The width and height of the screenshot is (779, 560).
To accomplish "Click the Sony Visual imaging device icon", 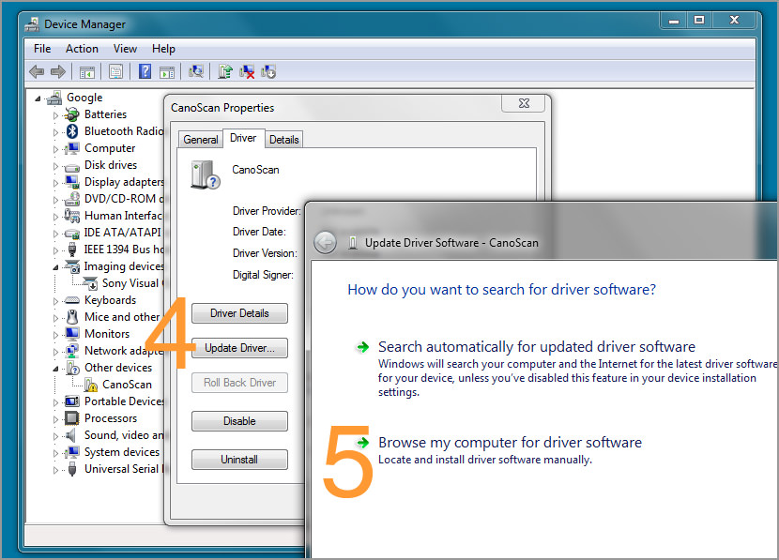I will 90,283.
